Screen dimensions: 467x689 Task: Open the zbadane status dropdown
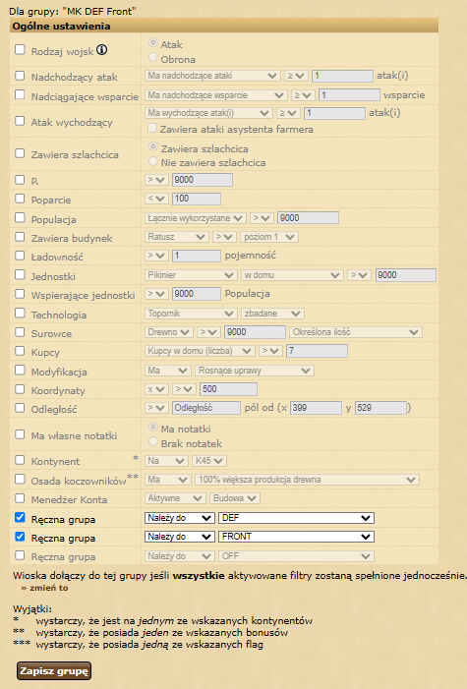[x=272, y=314]
